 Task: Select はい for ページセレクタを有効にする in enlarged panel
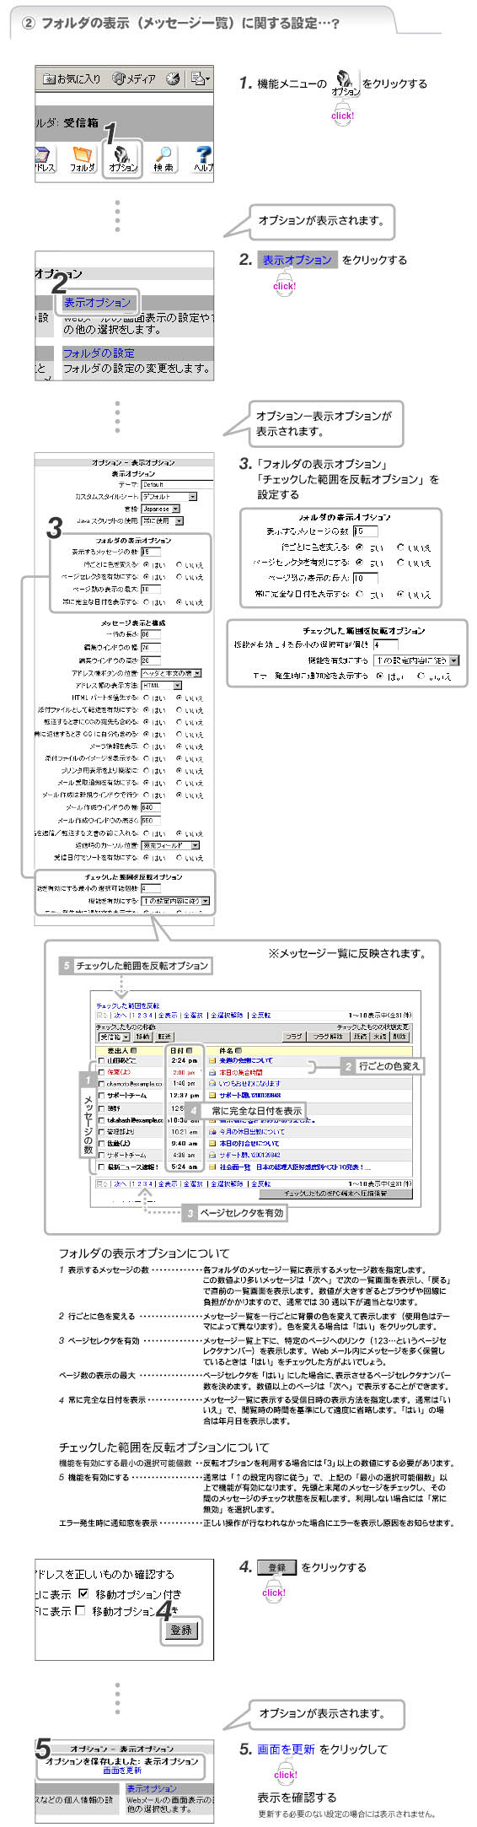coord(360,563)
